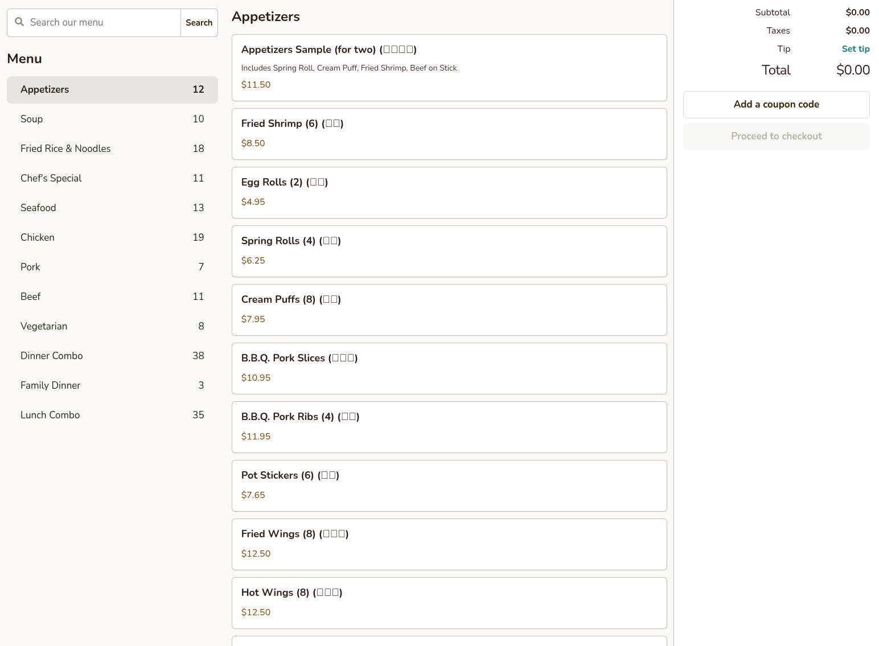Click the $10.95 price on Pork Slices
This screenshot has width=879, height=646.
coord(256,378)
